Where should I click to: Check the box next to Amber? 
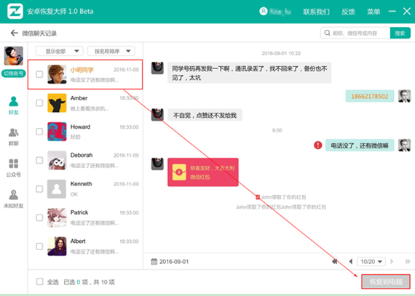click(39, 103)
